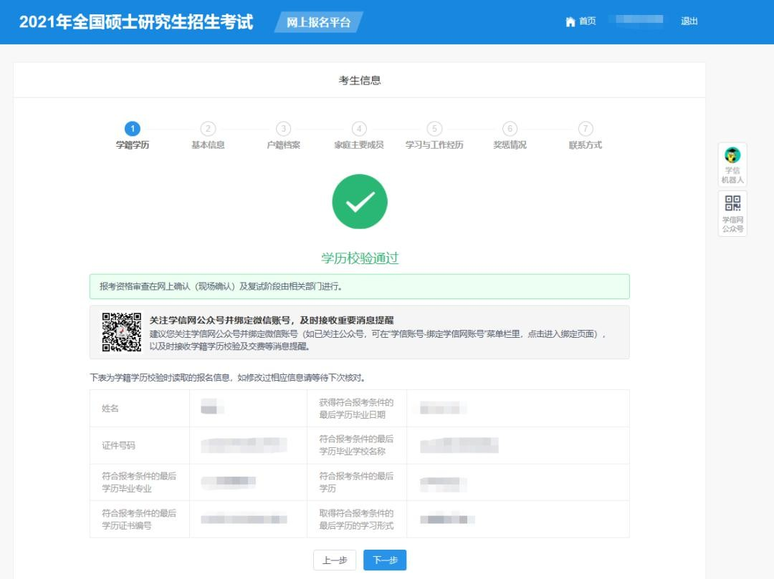Click the WeChat QR code image
Viewport: 774px width, 579px height.
[121, 332]
